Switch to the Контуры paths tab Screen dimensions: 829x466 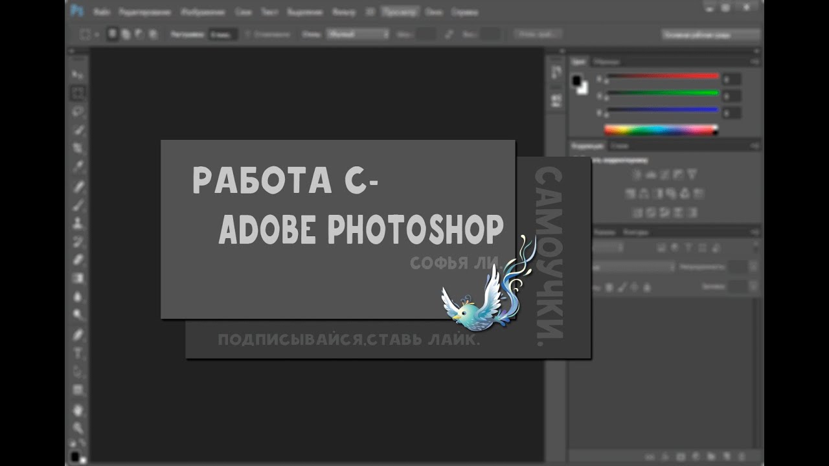pos(635,232)
